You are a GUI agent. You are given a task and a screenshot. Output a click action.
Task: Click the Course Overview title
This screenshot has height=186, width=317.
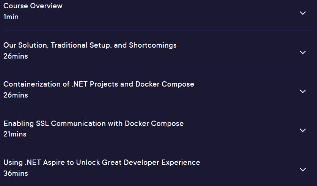[33, 6]
